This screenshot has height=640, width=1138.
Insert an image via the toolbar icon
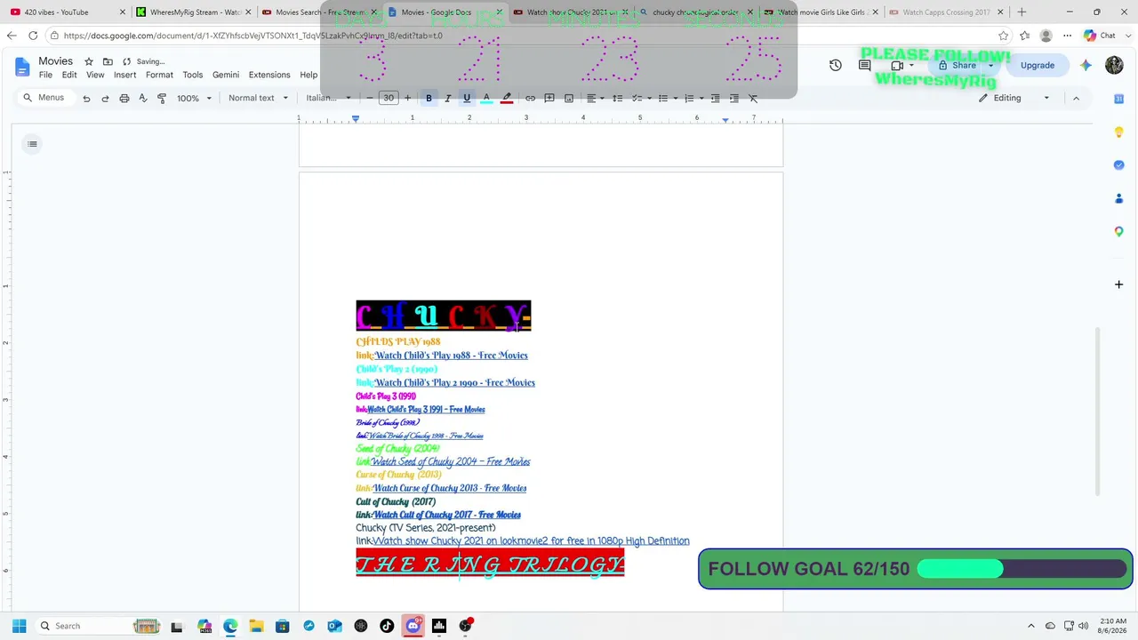coord(569,98)
